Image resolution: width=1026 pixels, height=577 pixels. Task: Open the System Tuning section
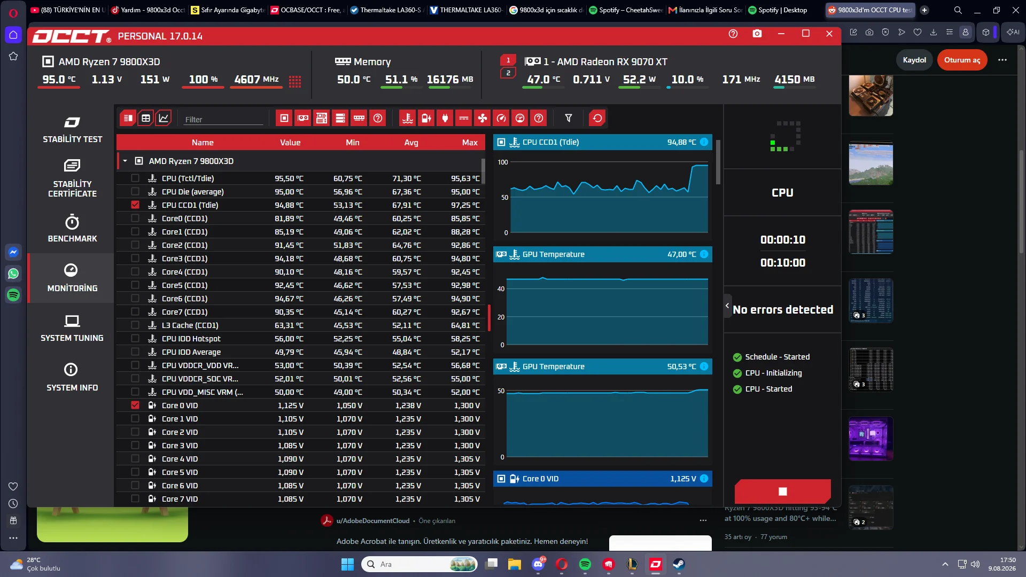point(72,328)
